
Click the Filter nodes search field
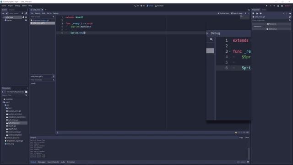16,13
